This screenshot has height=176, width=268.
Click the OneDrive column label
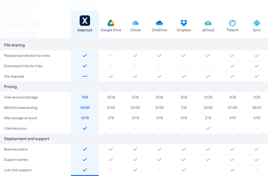tap(159, 30)
